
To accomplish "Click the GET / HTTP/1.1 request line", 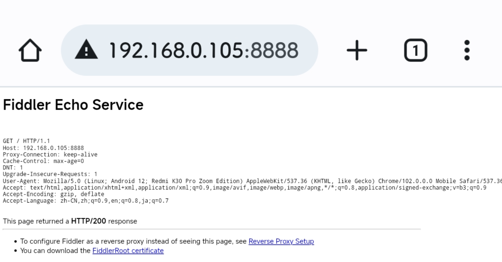I will [x=26, y=141].
